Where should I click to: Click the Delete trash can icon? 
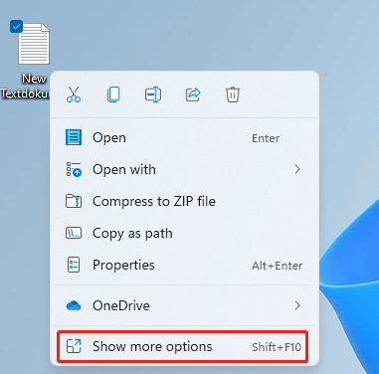[233, 94]
